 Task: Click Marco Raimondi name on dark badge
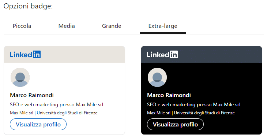pyautogui.click(x=169, y=95)
